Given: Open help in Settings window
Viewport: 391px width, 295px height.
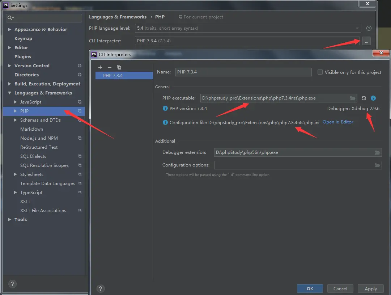Looking at the screenshot, I should click(12, 284).
